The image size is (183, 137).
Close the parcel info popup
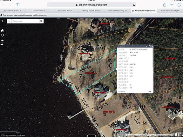(x=152, y=46)
